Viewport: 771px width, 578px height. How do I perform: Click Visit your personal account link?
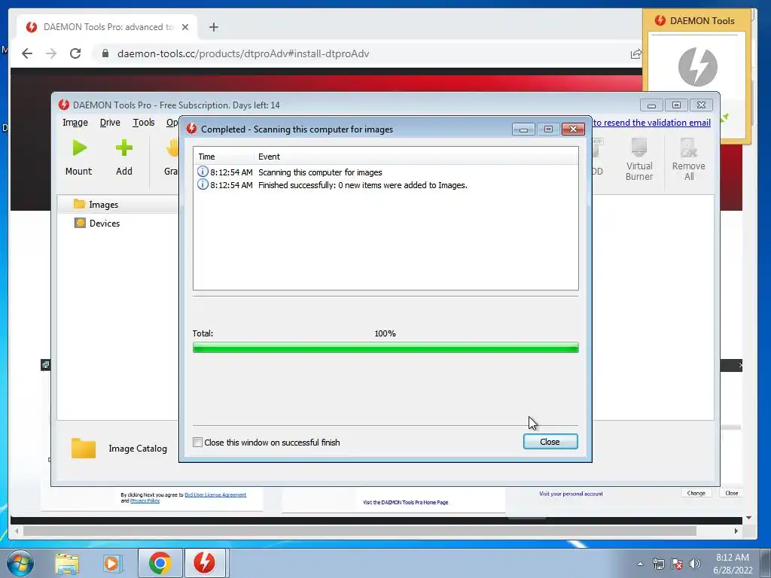(x=571, y=494)
